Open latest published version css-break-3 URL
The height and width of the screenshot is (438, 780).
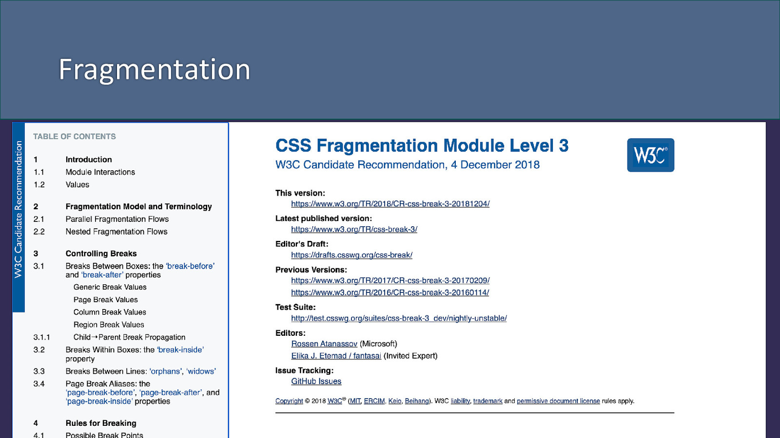pyautogui.click(x=354, y=229)
